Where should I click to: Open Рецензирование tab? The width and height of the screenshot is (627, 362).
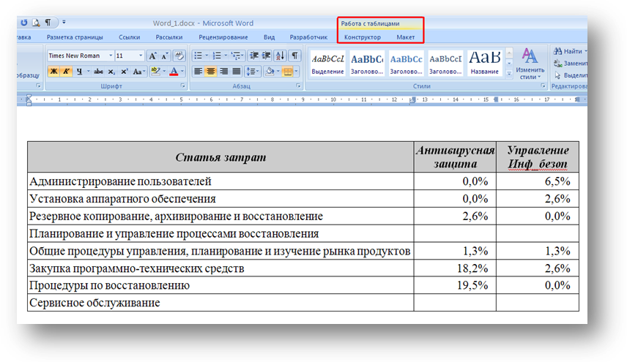[223, 37]
